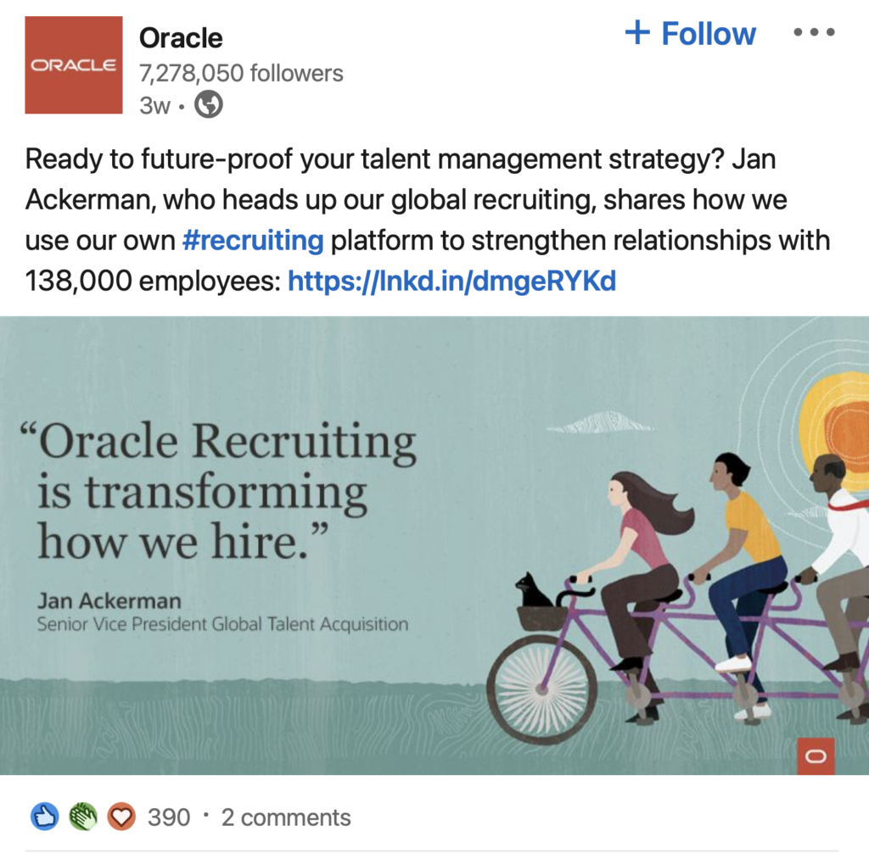This screenshot has height=853, width=869.
Task: Open the Oracle logo profile picture
Action: tap(74, 64)
